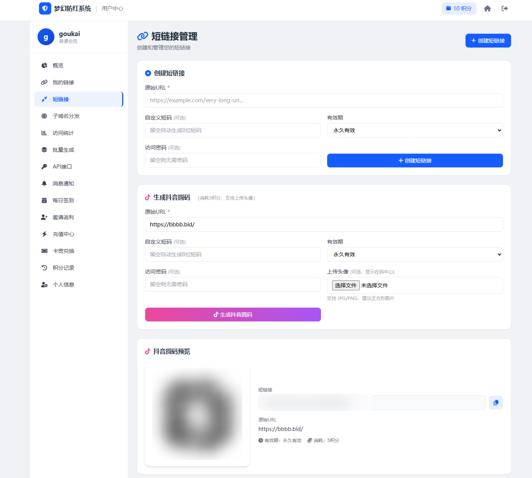Click the 用户中心 header text
Viewport: 532px width, 478px height.
click(112, 9)
